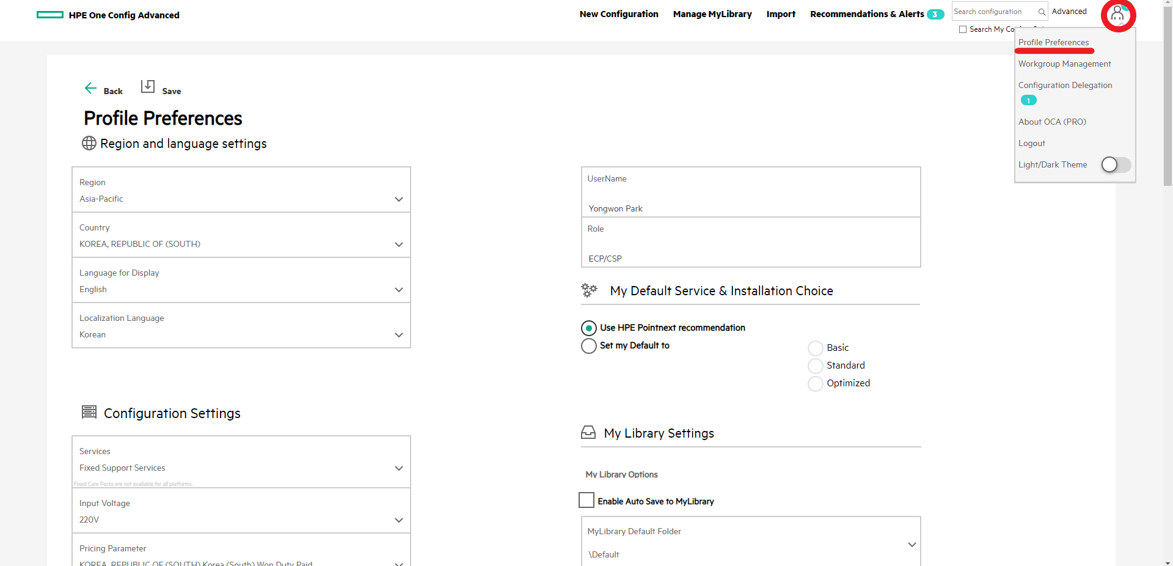Image resolution: width=1173 pixels, height=566 pixels.
Task: Open About OCA (PRO) entry
Action: point(1052,122)
